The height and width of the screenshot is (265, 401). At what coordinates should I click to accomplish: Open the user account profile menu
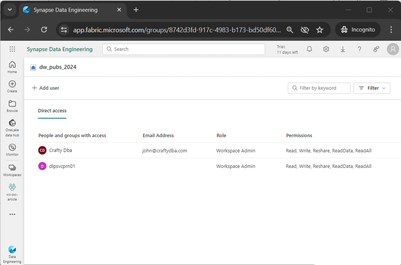pos(393,49)
